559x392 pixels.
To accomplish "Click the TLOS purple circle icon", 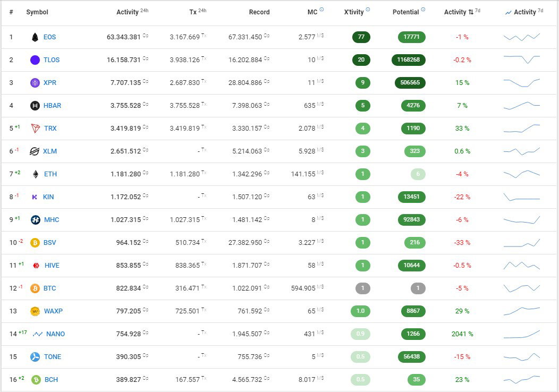I will coord(35,60).
